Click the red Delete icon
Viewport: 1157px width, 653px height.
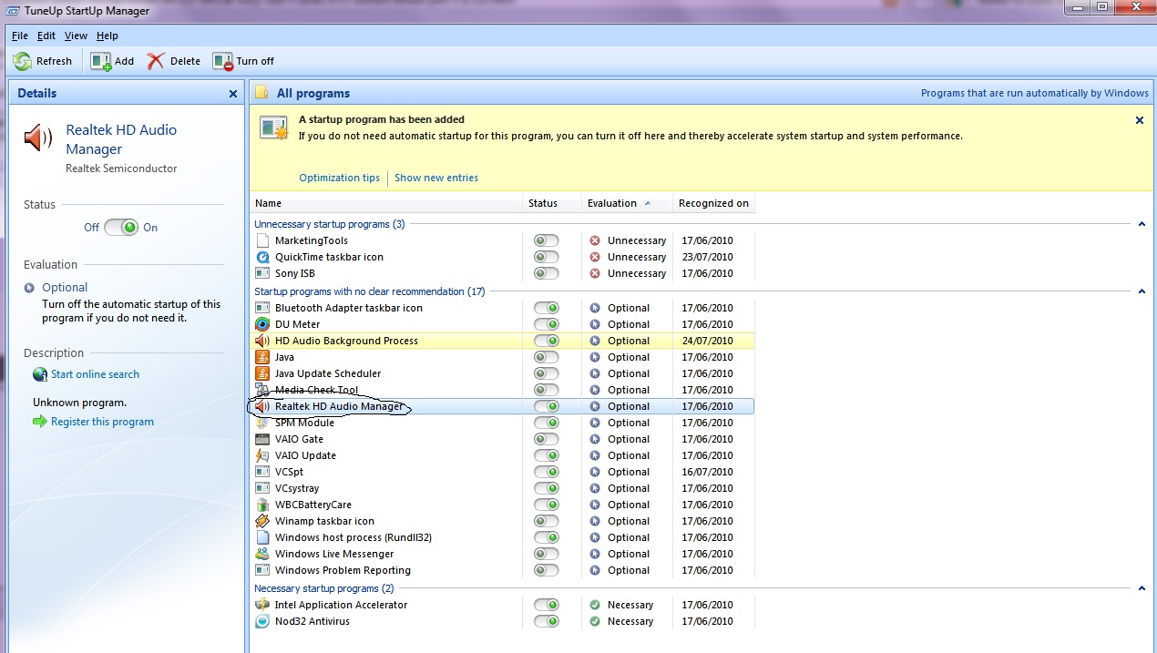(x=157, y=61)
